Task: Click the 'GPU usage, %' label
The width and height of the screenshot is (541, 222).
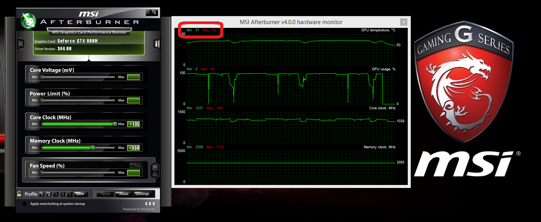Action: click(384, 69)
